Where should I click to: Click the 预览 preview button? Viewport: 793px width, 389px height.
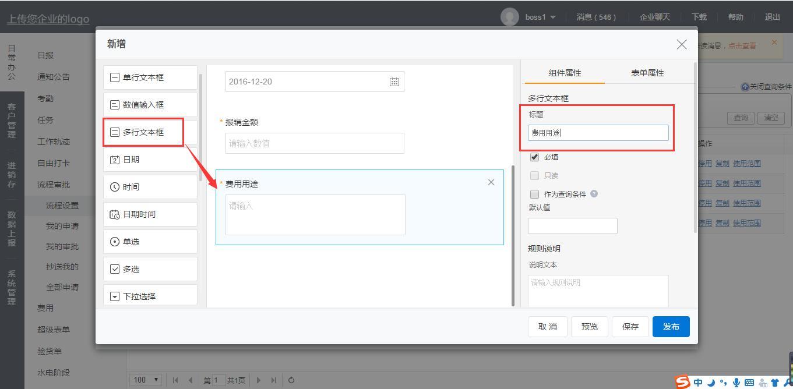pyautogui.click(x=589, y=327)
